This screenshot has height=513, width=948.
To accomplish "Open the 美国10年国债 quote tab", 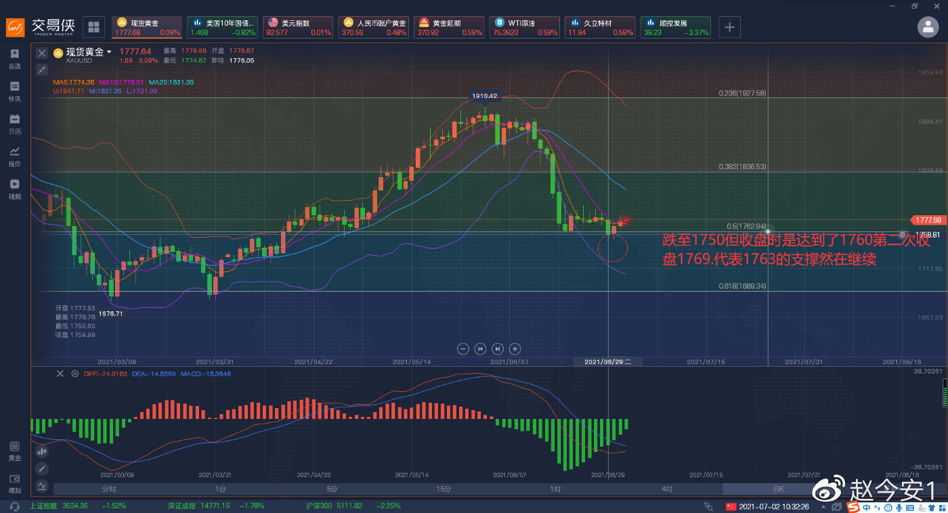I will coord(222,27).
